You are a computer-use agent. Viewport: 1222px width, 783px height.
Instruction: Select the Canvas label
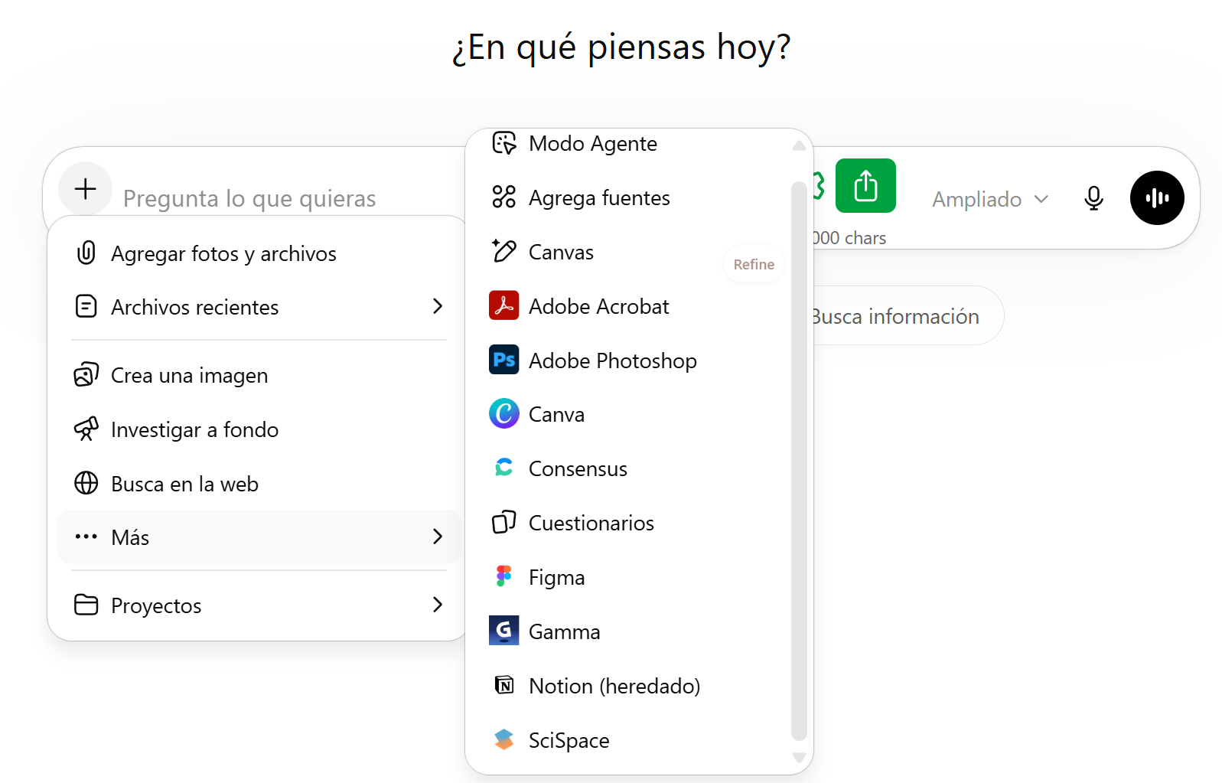[562, 252]
